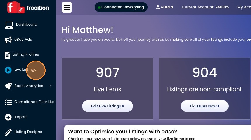The width and height of the screenshot is (251, 140).
Task: Toggle the hamburger menu button
Action: tap(67, 7)
